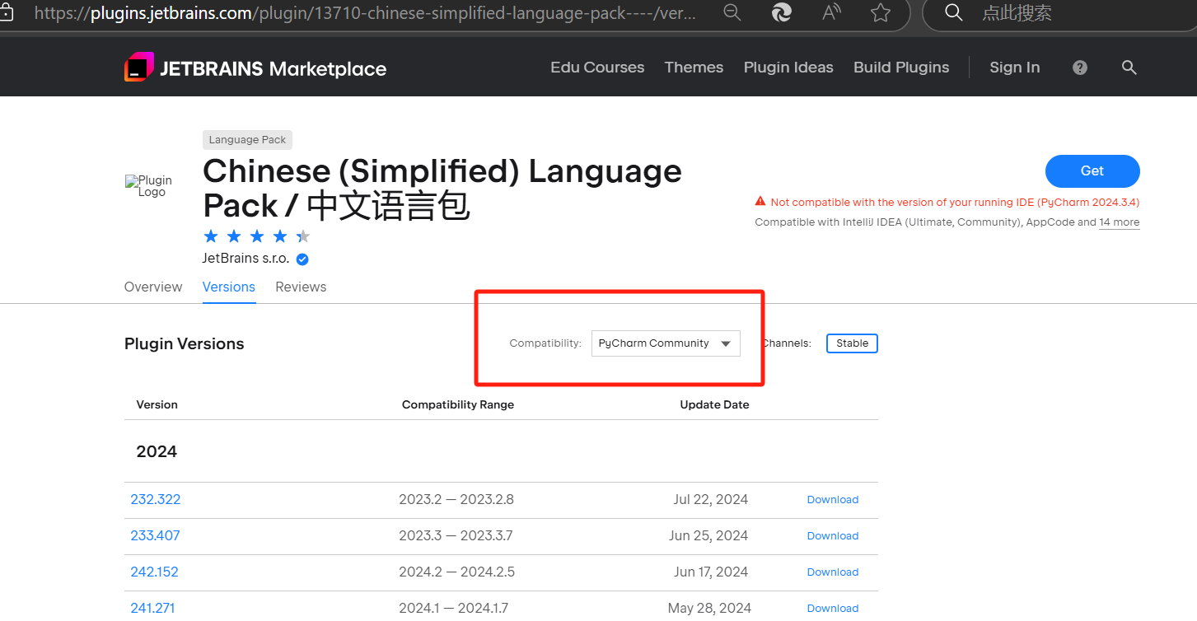Download version 241.271

pyautogui.click(x=833, y=609)
